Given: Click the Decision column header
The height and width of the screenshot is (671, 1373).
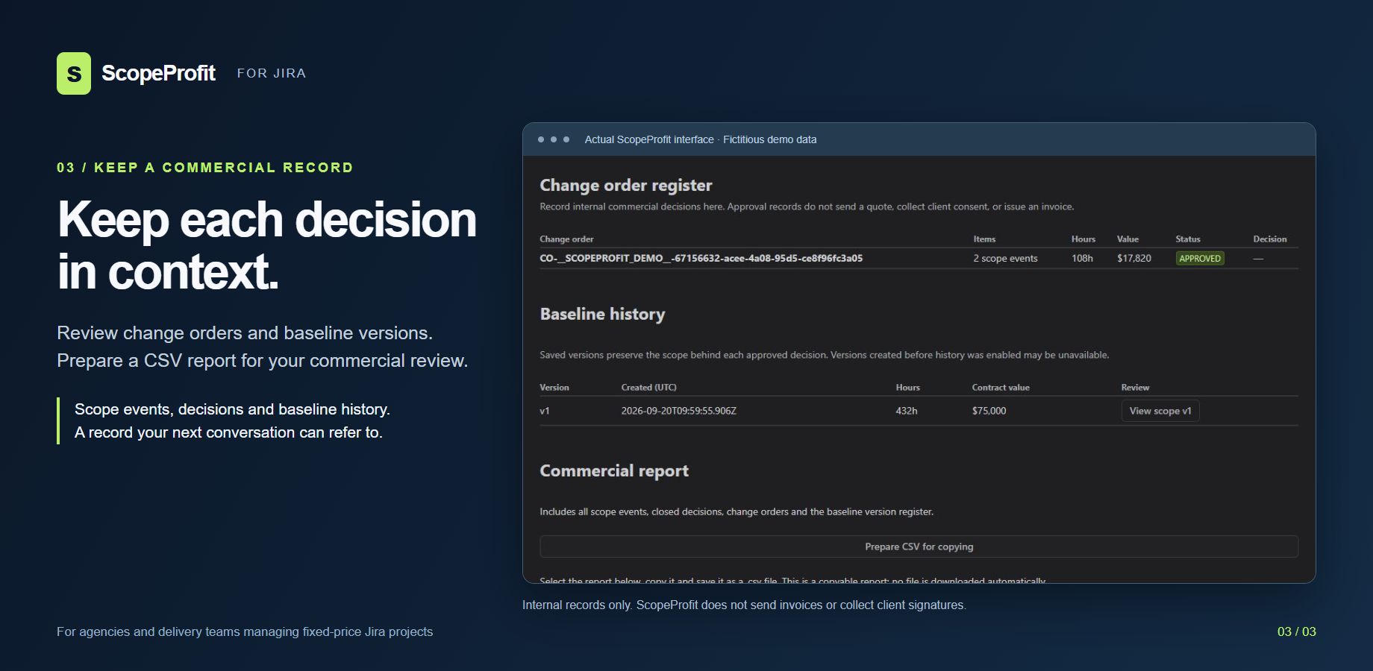Looking at the screenshot, I should pyautogui.click(x=1270, y=239).
